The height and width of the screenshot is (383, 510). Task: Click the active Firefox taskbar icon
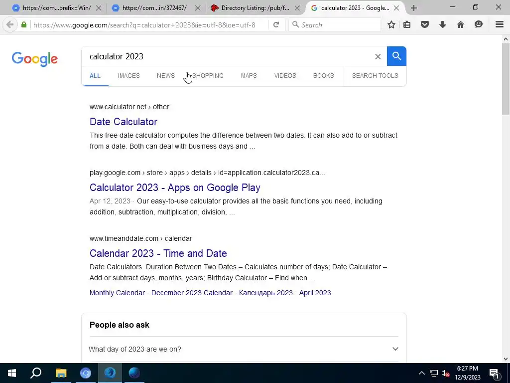(110, 373)
